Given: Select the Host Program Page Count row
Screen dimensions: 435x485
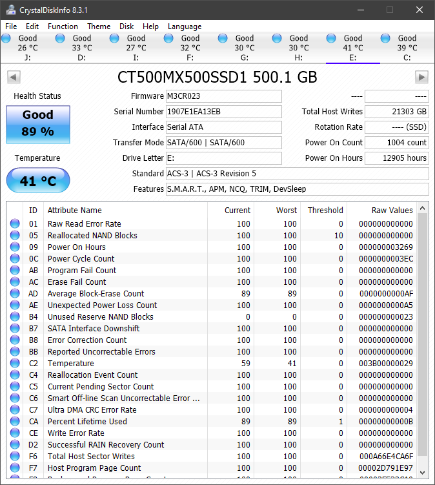Looking at the screenshot, I should (212, 468).
